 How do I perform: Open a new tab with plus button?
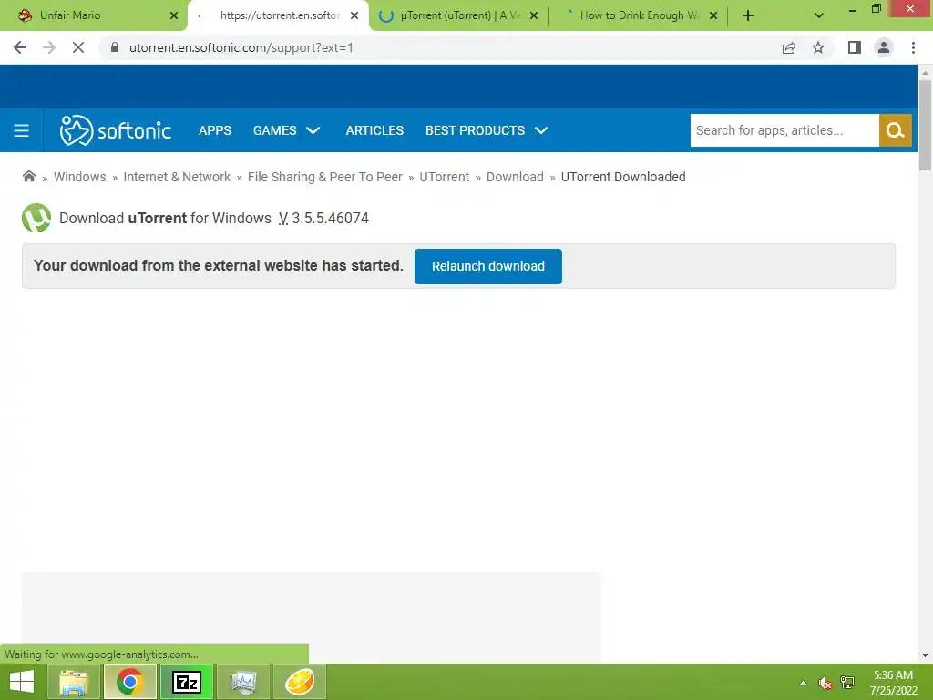click(748, 15)
